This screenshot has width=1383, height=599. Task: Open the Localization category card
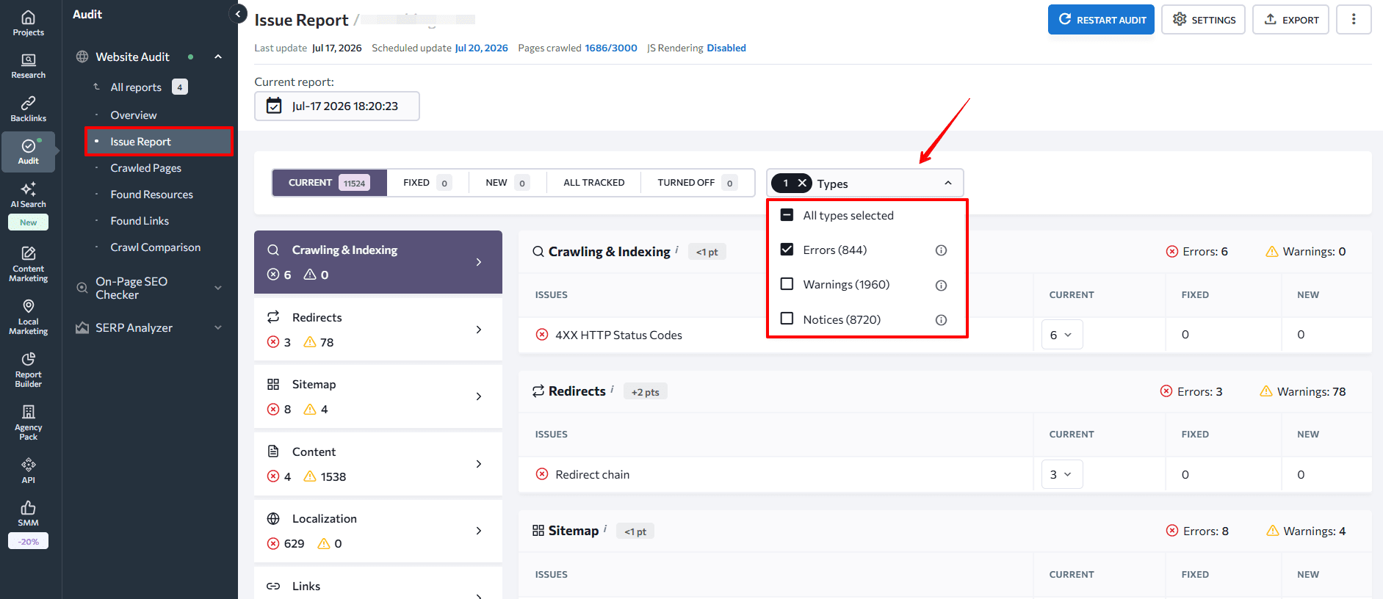[378, 531]
